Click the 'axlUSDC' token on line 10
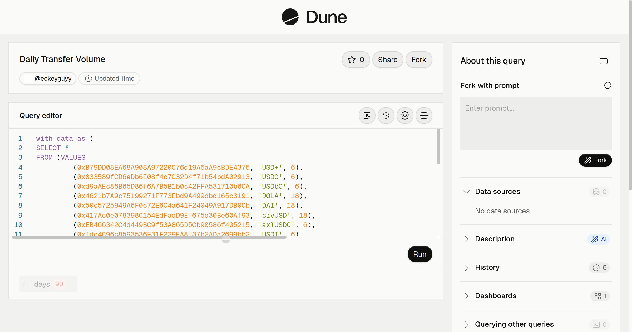 click(x=276, y=225)
